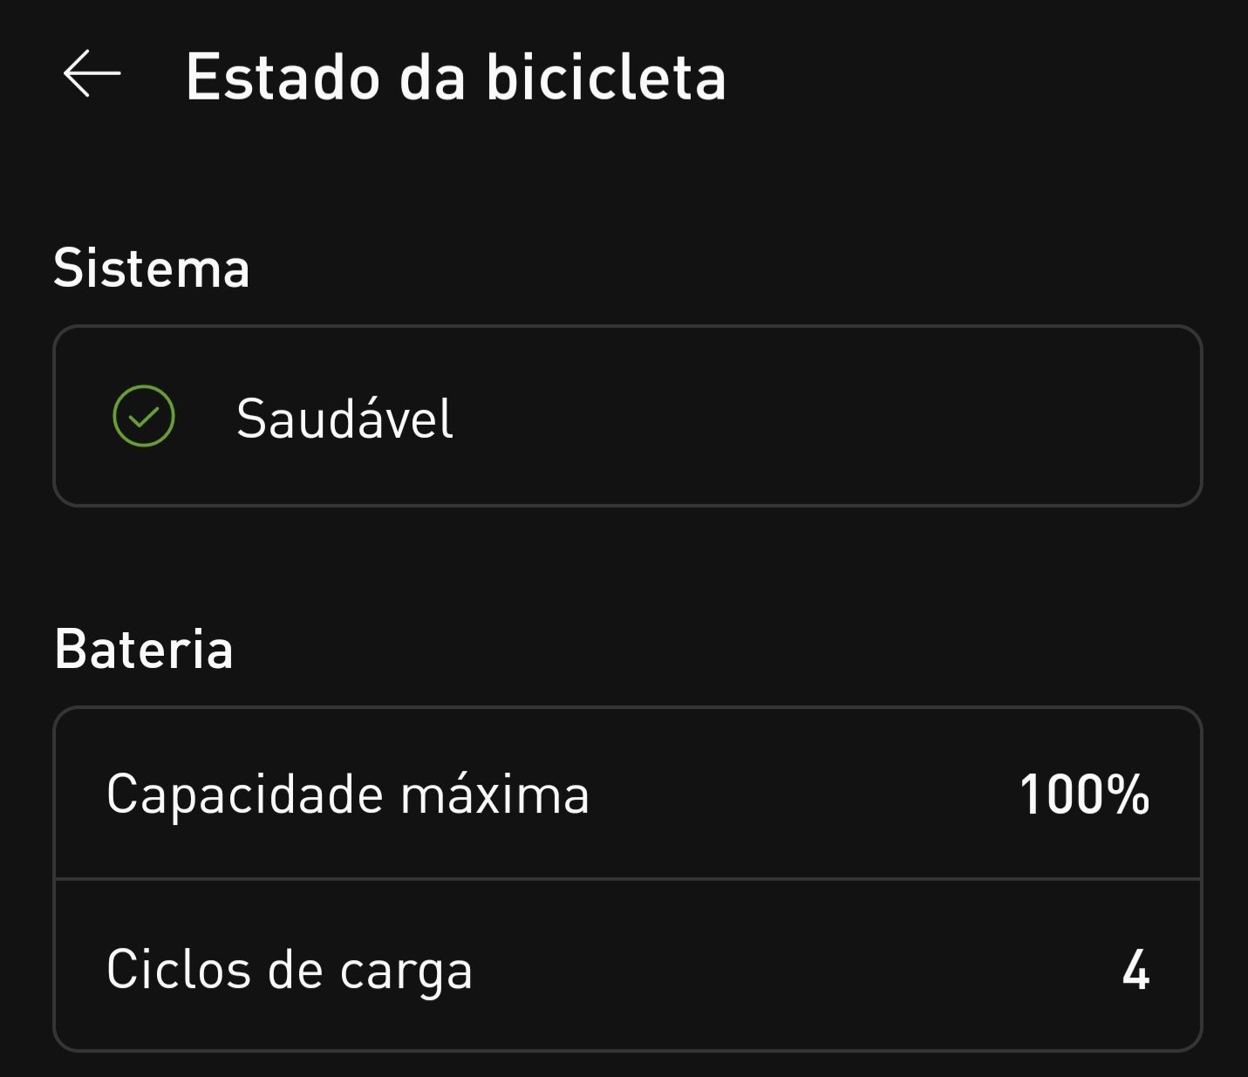The height and width of the screenshot is (1077, 1248).
Task: Open the "Capacidade máxima" row label
Action: coord(347,794)
